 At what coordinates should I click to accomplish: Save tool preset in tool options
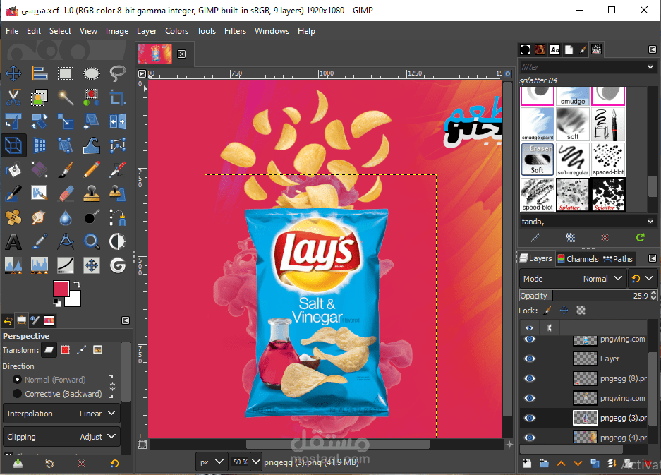(18, 464)
